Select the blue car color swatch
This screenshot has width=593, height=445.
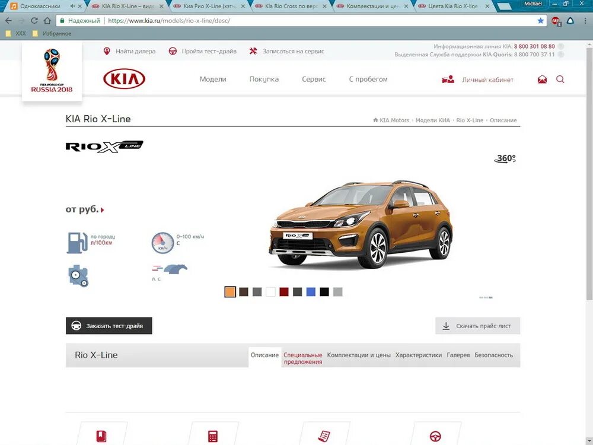click(311, 292)
